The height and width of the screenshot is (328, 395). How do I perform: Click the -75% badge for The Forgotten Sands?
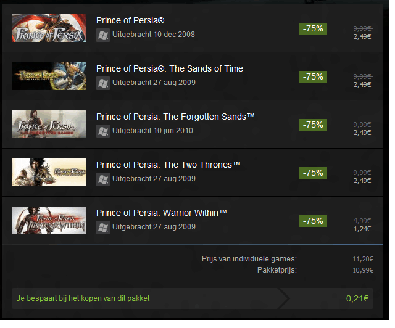point(312,125)
